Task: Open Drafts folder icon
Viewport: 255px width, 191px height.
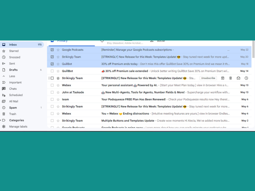Action: pos(4,70)
